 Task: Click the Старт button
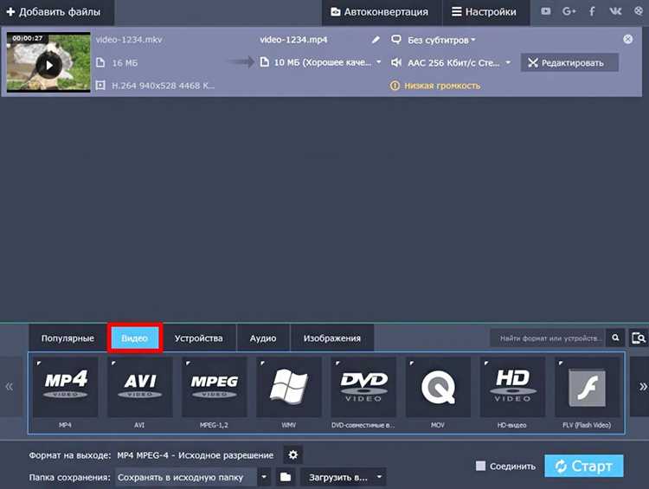click(584, 466)
